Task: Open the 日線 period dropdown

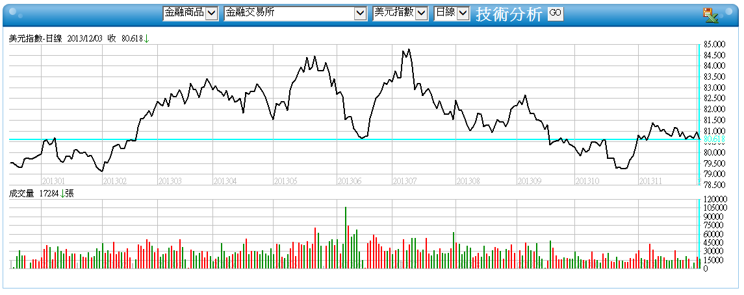Action: 451,13
